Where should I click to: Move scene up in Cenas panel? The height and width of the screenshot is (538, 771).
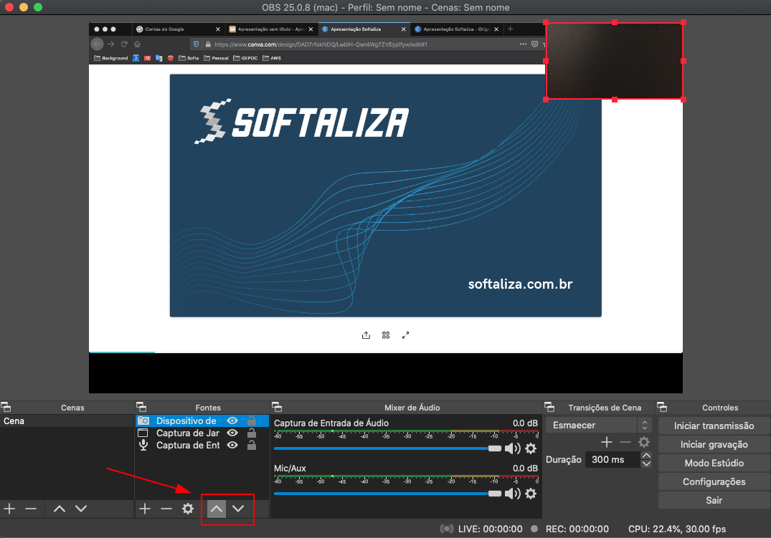coord(60,509)
